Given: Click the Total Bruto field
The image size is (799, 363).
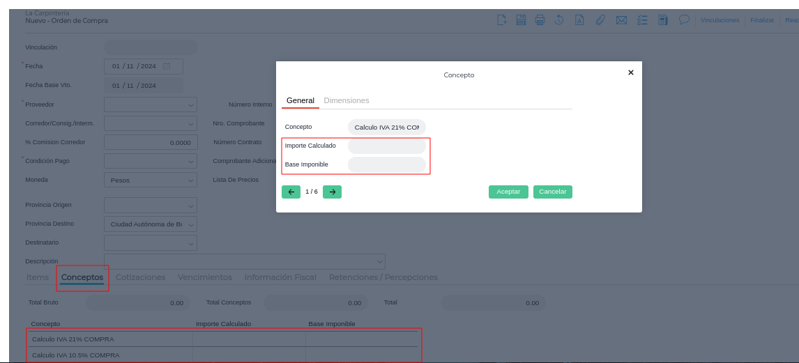Looking at the screenshot, I should click(137, 303).
